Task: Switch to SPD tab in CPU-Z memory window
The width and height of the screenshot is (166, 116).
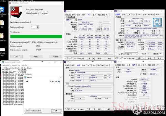Action: click(x=139, y=65)
